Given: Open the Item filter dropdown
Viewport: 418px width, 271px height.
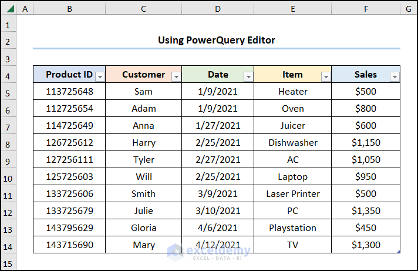Looking at the screenshot, I should 325,76.
